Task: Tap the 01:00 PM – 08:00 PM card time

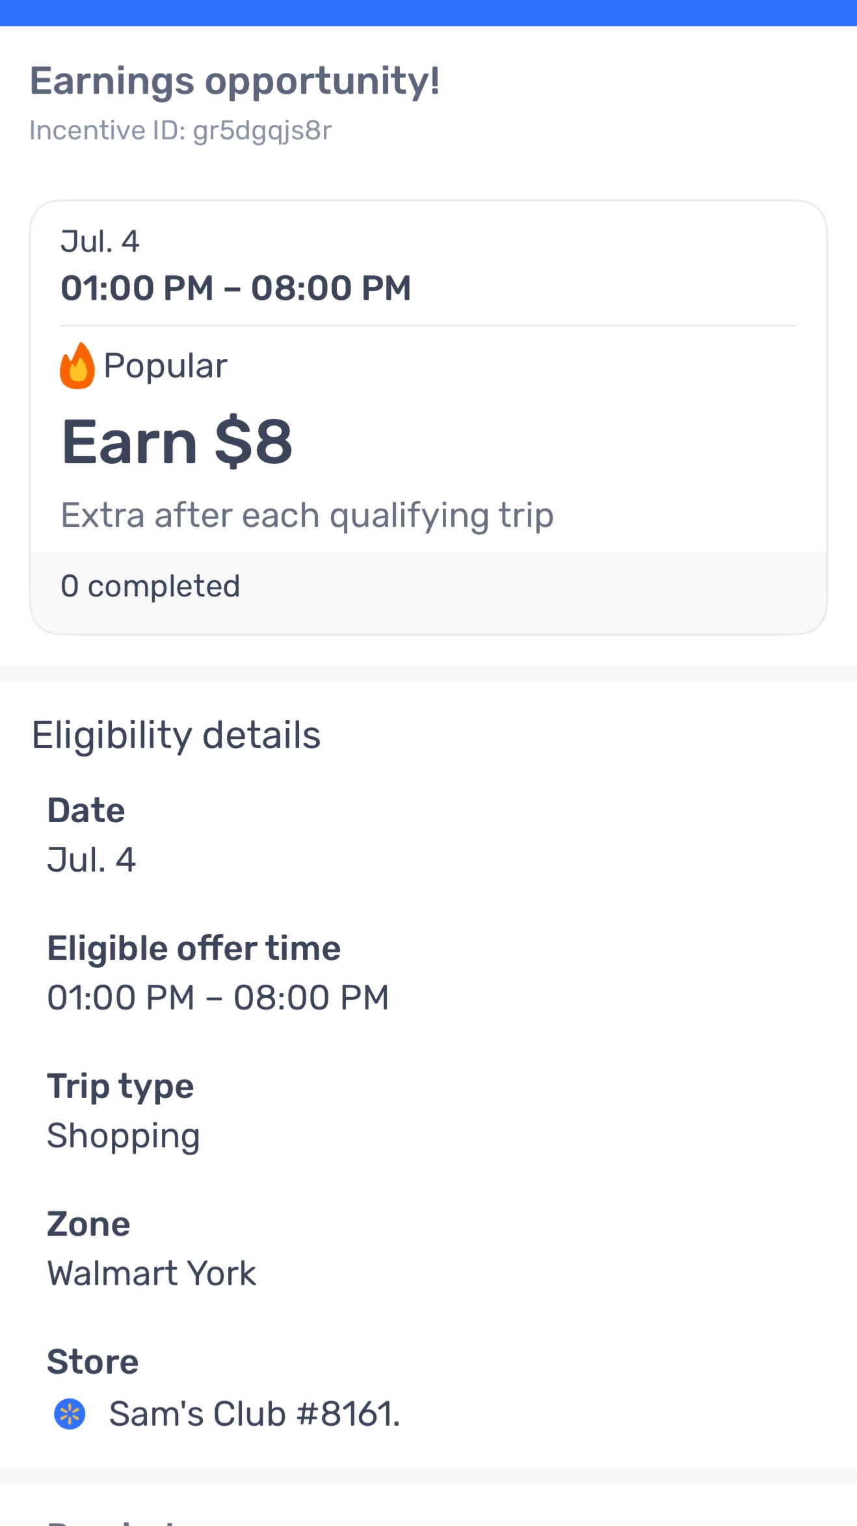Action: [x=236, y=288]
